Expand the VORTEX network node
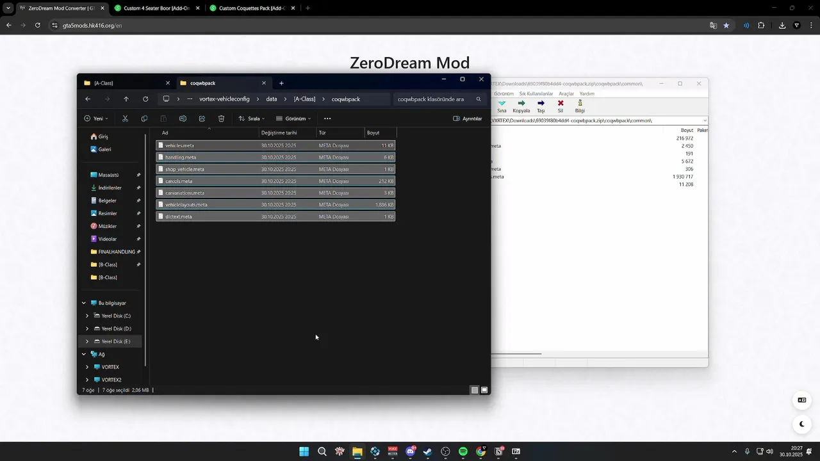This screenshot has width=820, height=461. (87, 367)
